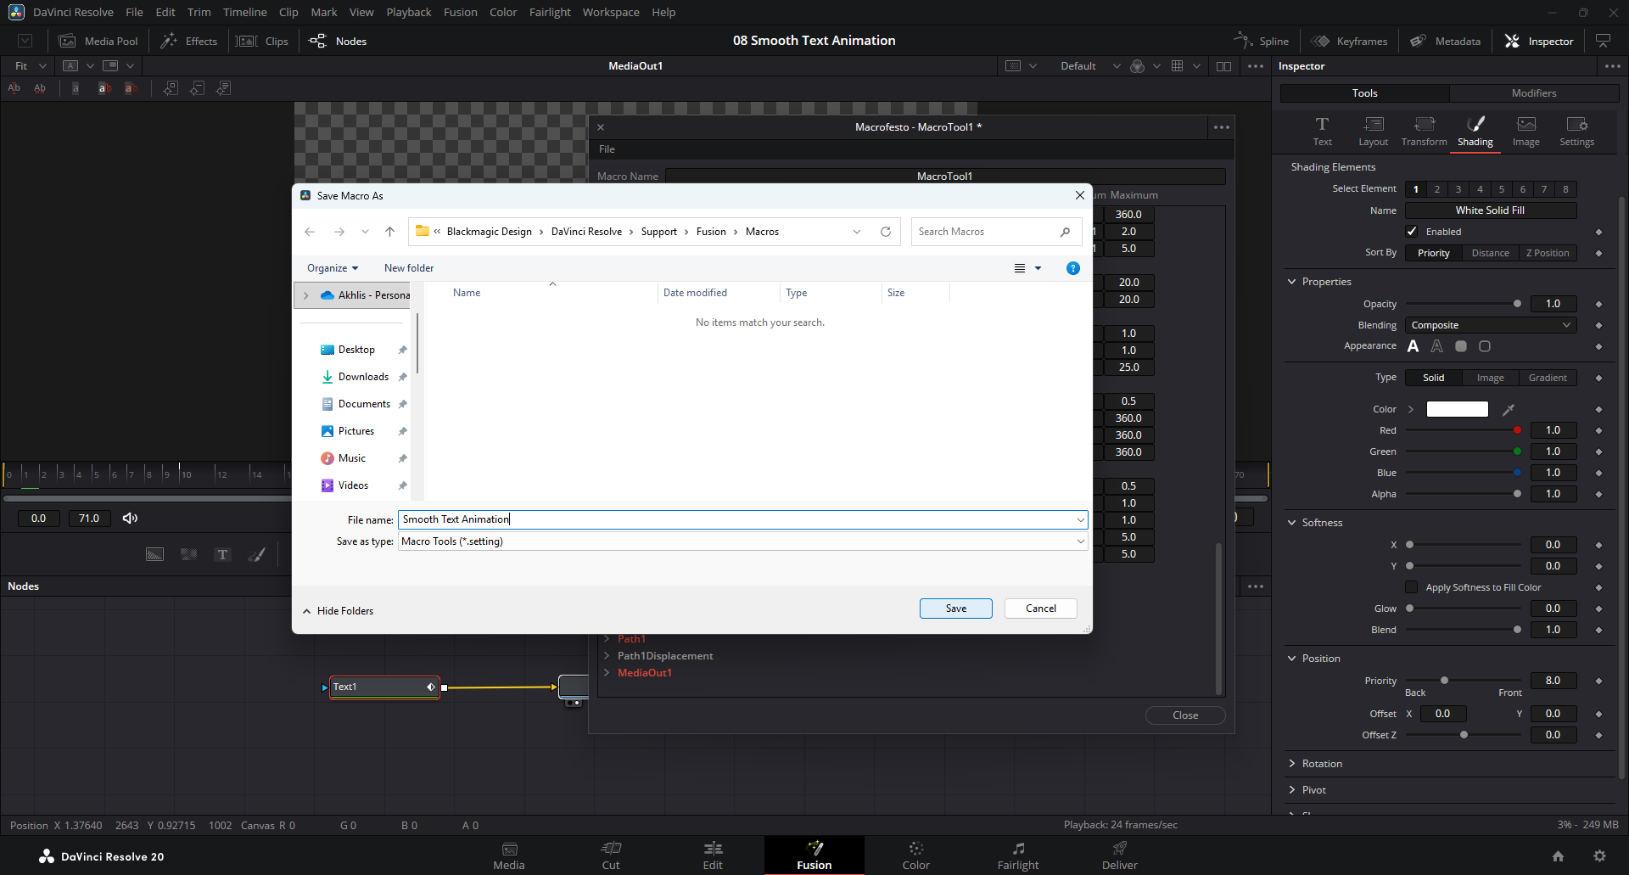This screenshot has height=875, width=1629.
Task: Click the refresh button in Save dialog
Action: [x=886, y=232]
